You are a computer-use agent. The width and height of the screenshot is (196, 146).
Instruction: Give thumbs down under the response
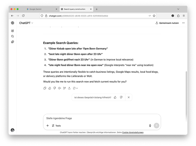coord(55,88)
